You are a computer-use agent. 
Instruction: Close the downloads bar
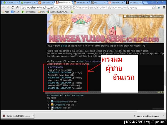163,116
